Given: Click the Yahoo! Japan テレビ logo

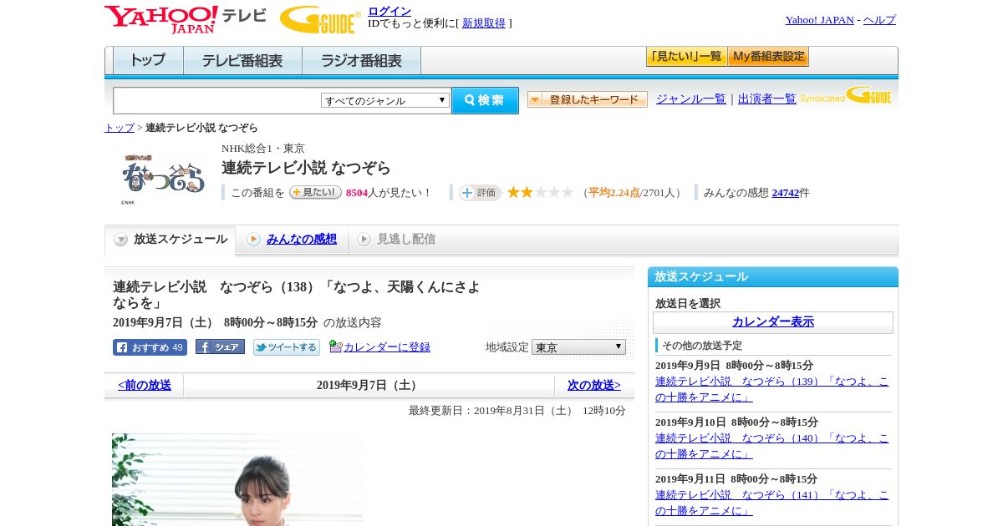Looking at the screenshot, I should [x=185, y=19].
